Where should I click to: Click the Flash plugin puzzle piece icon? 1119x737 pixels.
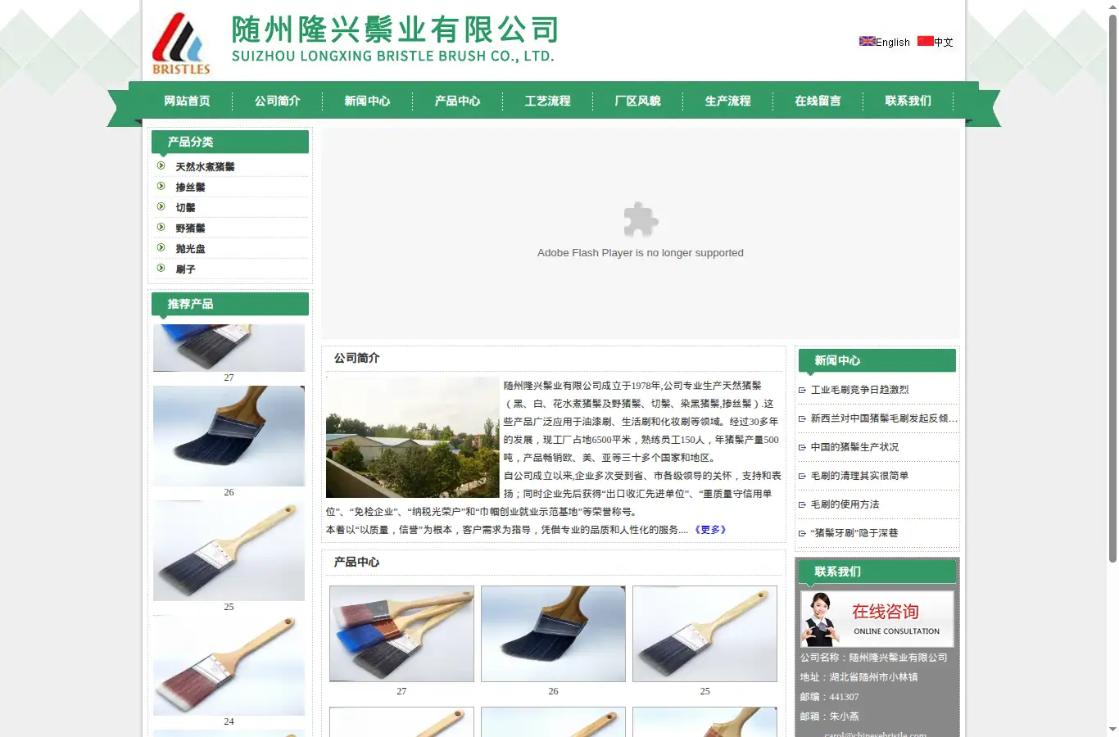pos(641,219)
